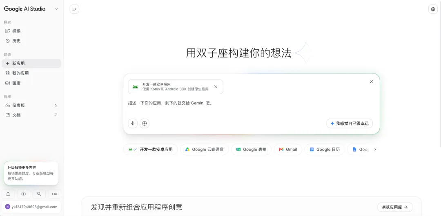Viewport: 441px width, 216px height.
Task: Select the Google 云端硬盘 chip
Action: coord(205,150)
